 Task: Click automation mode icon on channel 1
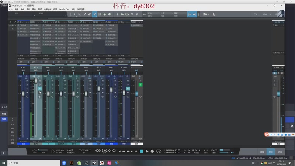(27, 97)
